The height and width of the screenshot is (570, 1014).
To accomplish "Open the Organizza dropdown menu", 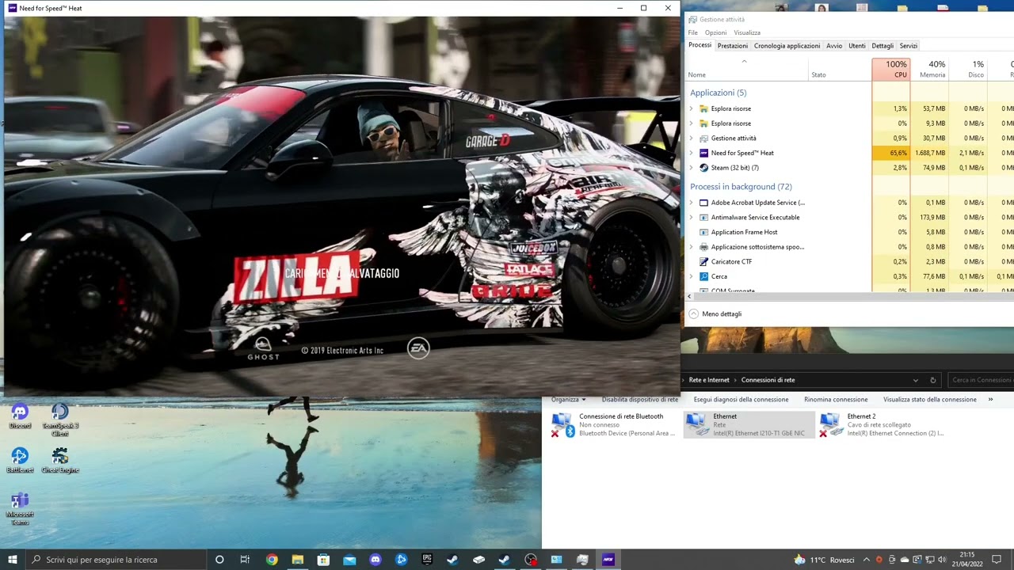I will click(569, 400).
